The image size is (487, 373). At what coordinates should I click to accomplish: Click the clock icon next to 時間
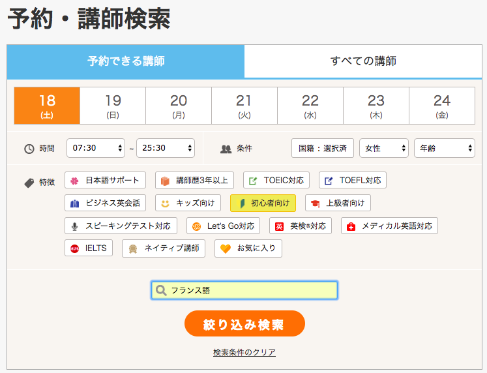pyautogui.click(x=29, y=149)
